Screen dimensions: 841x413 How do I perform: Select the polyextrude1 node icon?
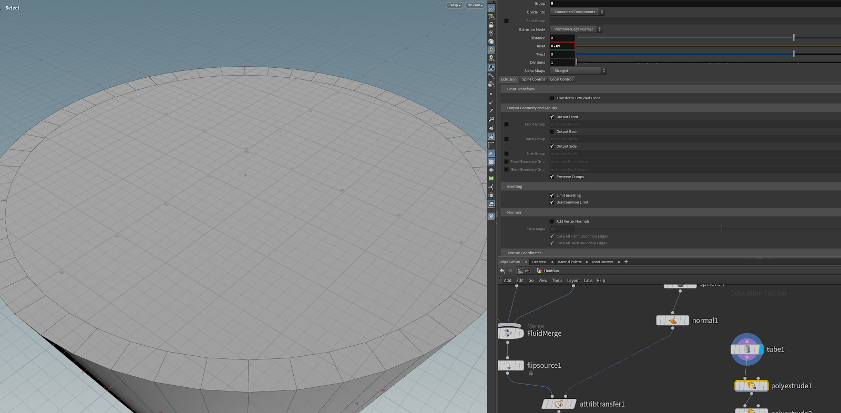point(752,386)
